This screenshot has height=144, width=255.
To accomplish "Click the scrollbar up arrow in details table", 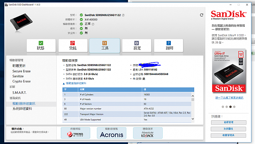I will pyautogui.click(x=193, y=96).
